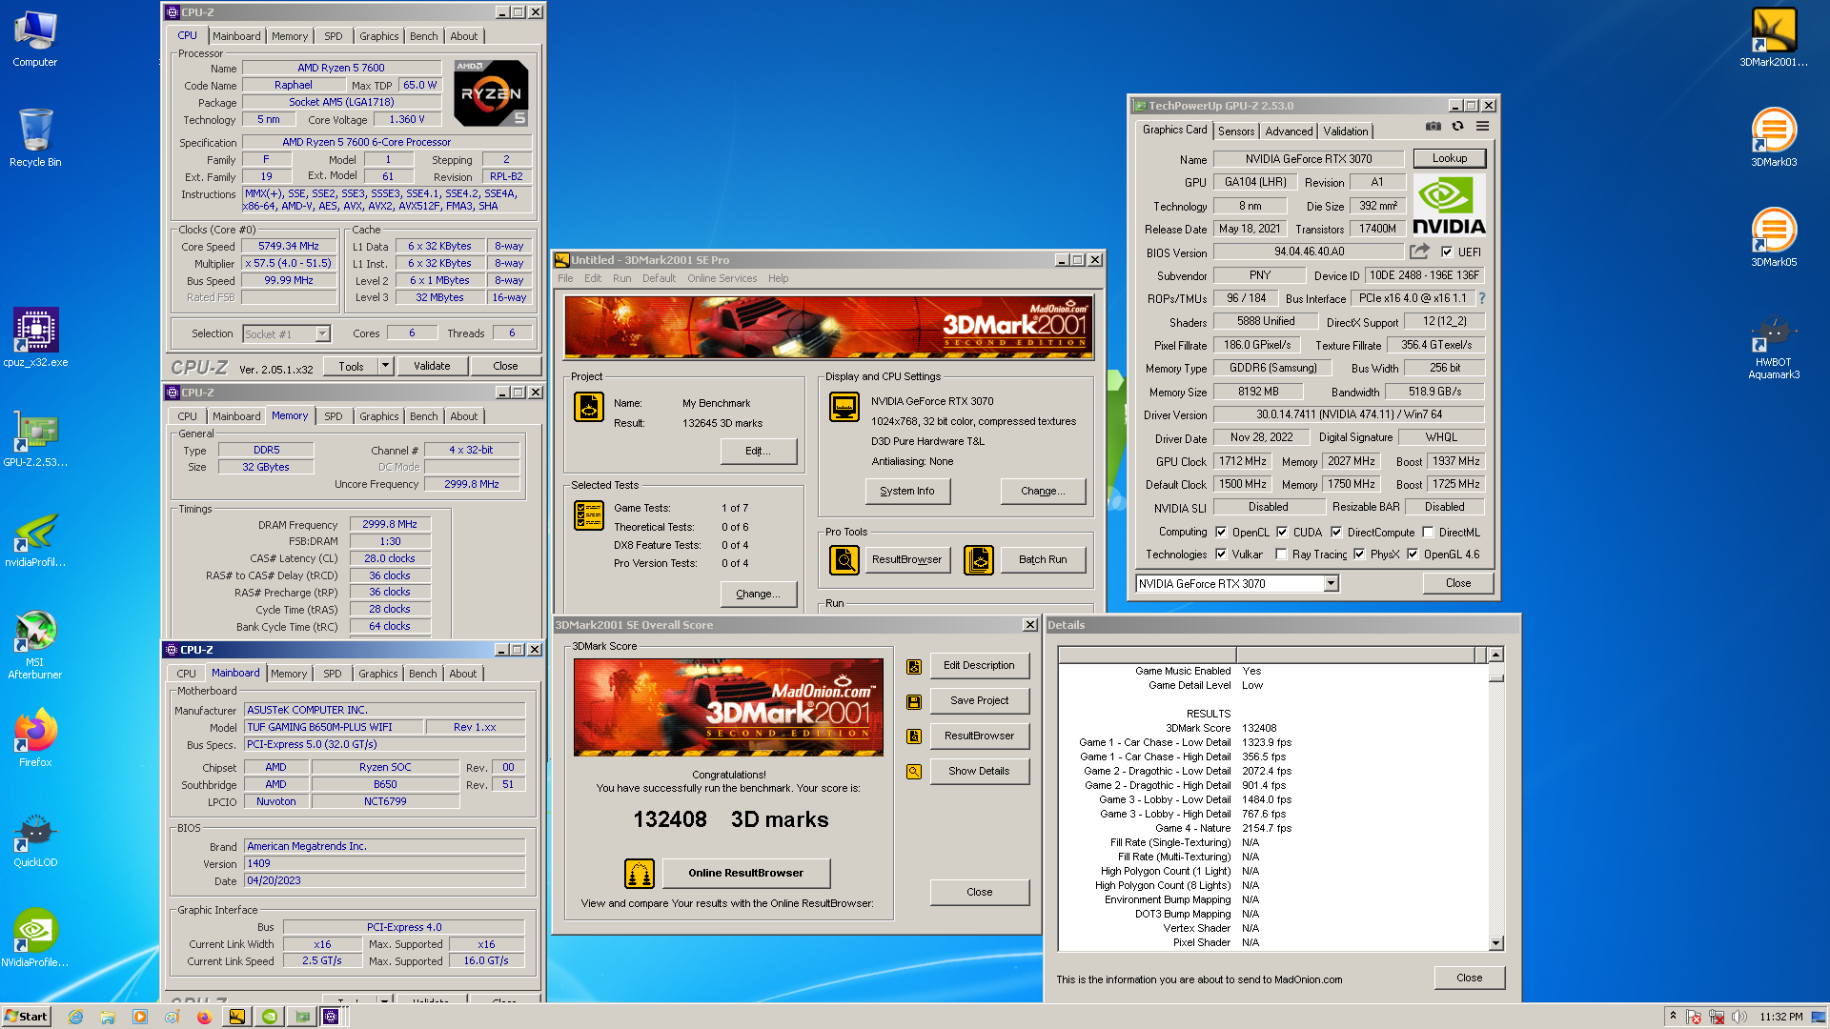
Task: Open Windows Media Player from taskbar
Action: tap(140, 1017)
